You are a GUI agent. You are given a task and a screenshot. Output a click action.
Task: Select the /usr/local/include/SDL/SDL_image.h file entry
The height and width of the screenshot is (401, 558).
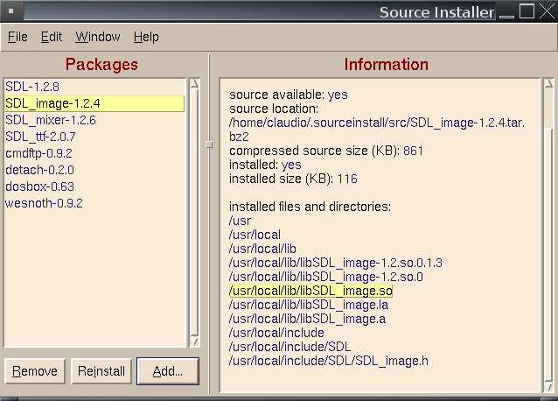click(x=328, y=361)
